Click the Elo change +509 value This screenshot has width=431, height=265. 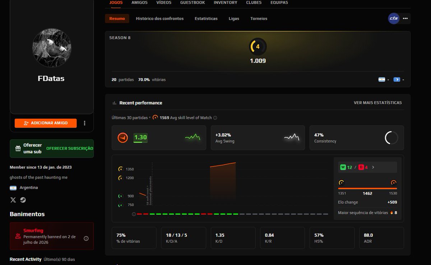click(392, 202)
